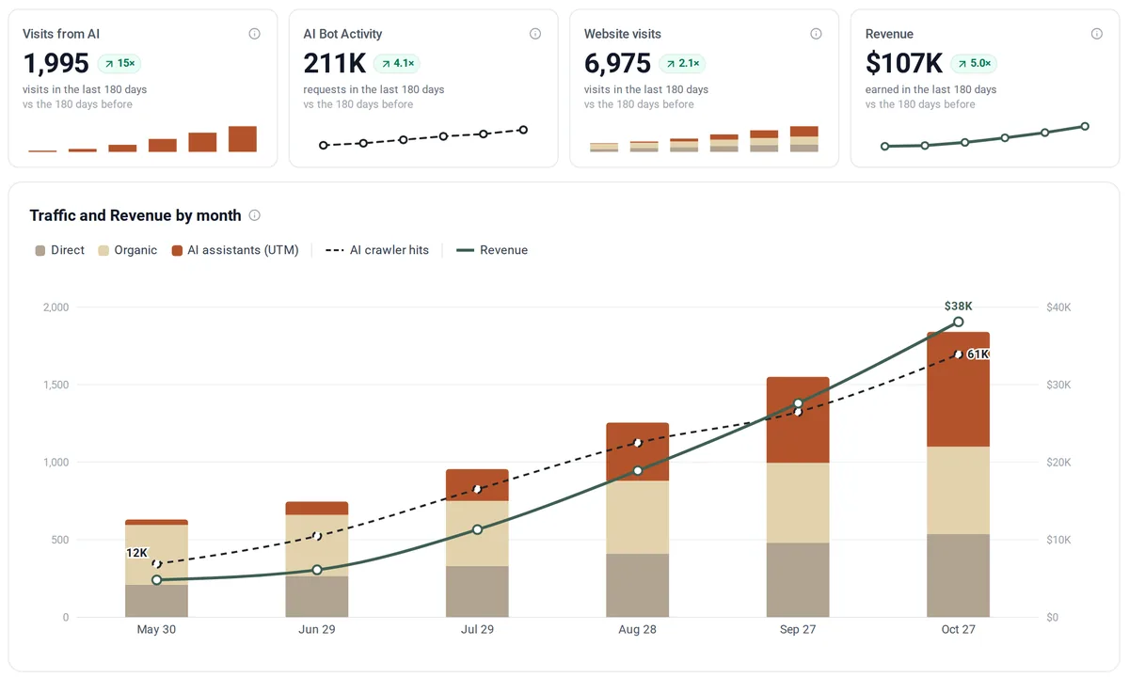
Task: Click the 2.1× growth badge
Action: point(682,64)
